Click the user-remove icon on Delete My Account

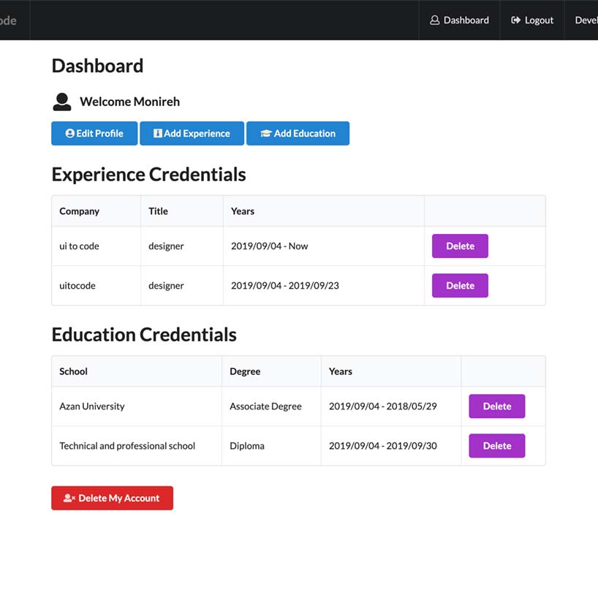[x=69, y=499]
